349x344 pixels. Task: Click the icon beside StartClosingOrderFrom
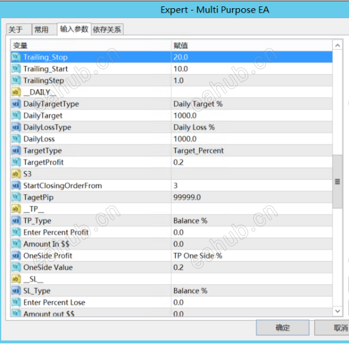16,186
